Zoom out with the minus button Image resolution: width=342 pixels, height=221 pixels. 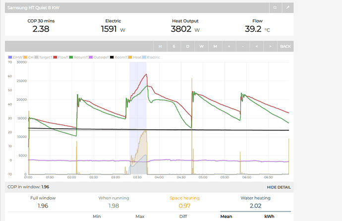coord(243,46)
